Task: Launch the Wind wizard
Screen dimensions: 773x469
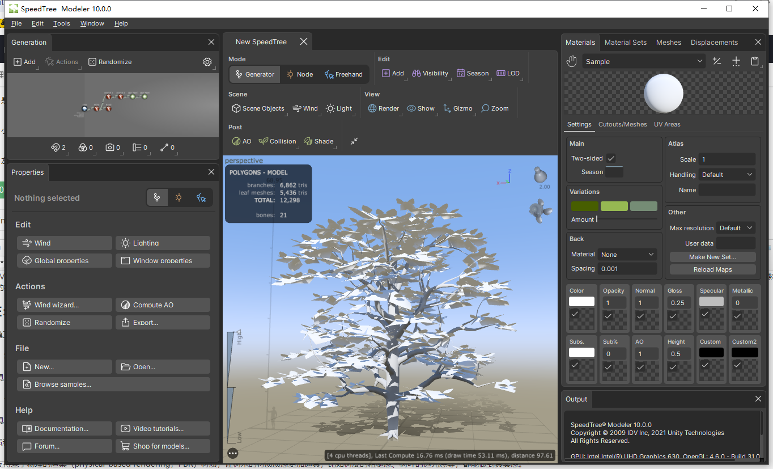Action: click(x=64, y=305)
